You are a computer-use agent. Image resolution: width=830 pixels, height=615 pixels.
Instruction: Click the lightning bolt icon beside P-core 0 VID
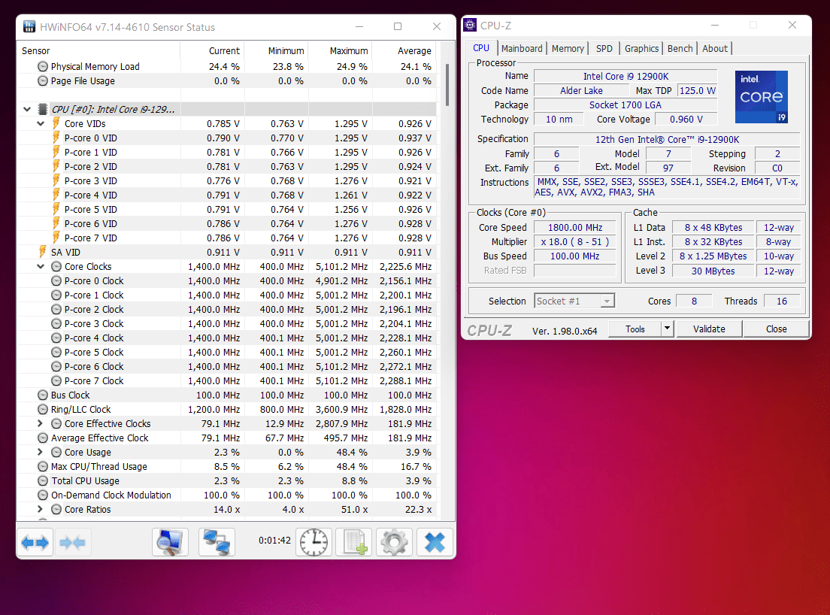click(x=56, y=138)
